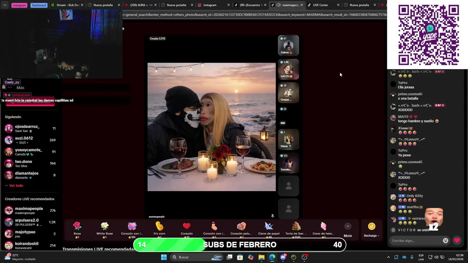The height and width of the screenshot is (263, 468).
Task: Open yosoycamote_ live channel
Action: (x=30, y=152)
